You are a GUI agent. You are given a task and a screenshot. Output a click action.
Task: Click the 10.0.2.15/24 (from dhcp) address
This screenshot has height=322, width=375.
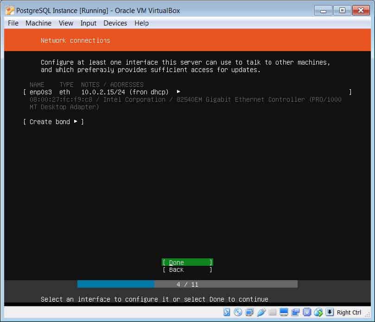click(x=125, y=92)
